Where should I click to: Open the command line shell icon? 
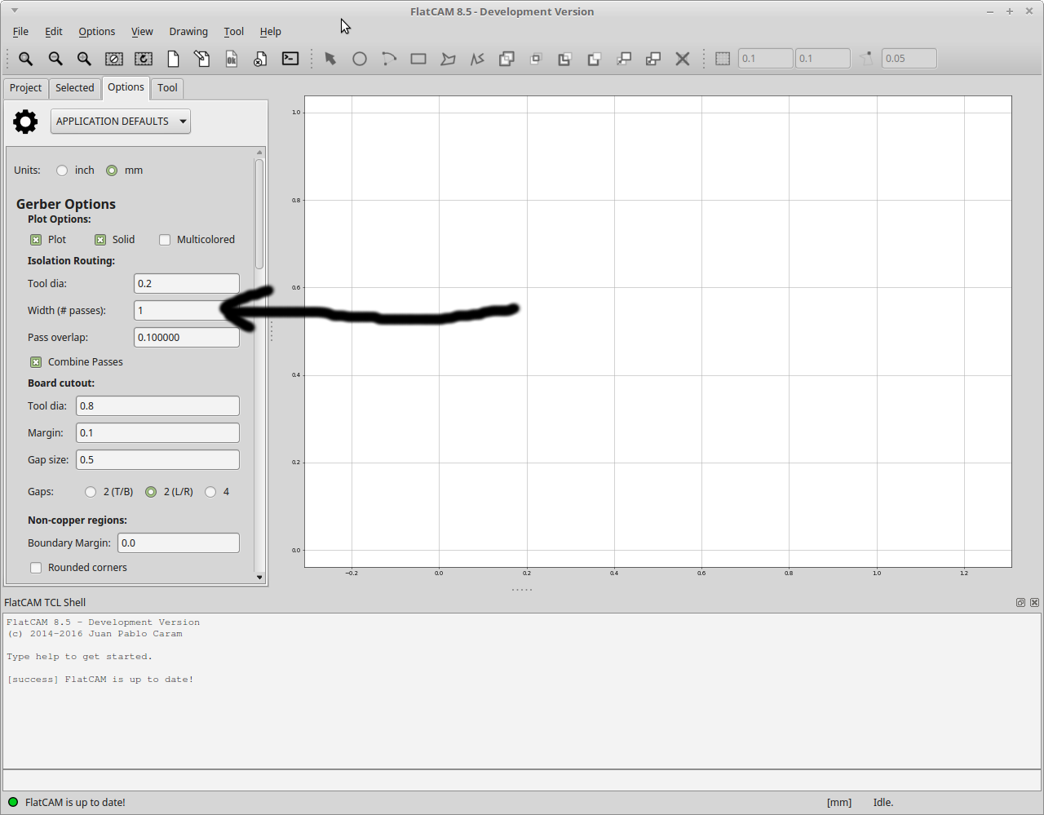tap(290, 59)
